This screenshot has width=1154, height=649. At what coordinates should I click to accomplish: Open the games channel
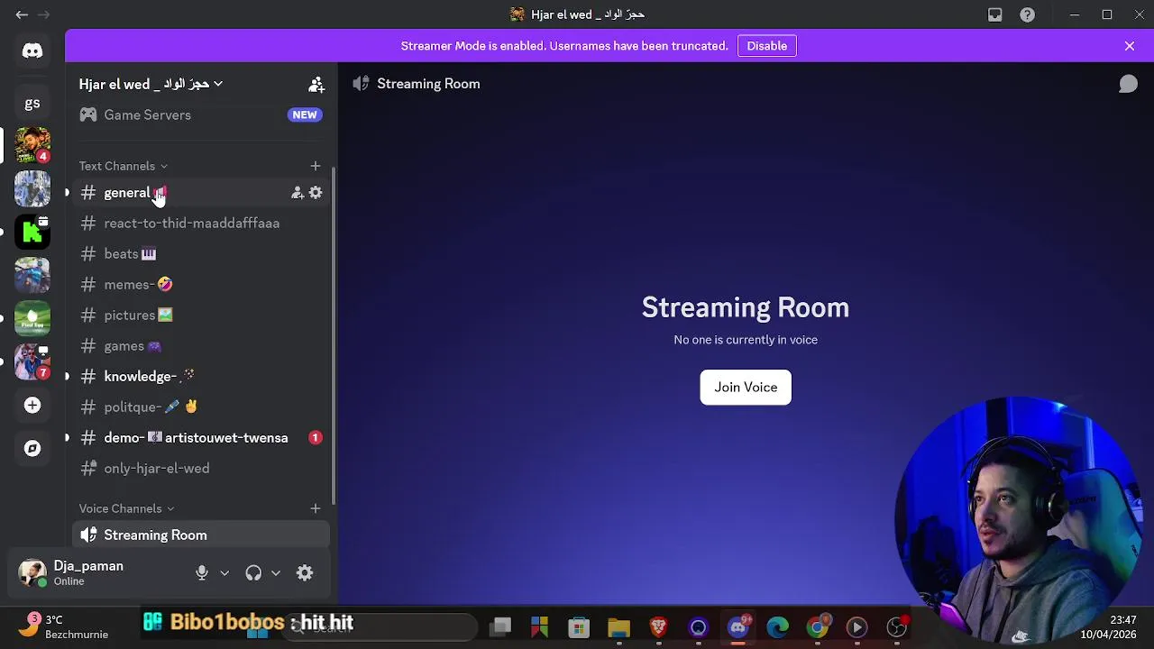[200, 346]
